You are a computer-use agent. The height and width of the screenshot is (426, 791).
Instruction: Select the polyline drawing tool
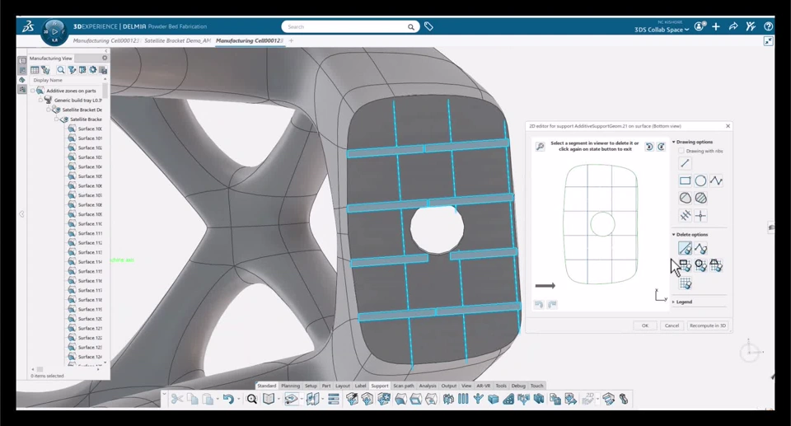coord(716,180)
